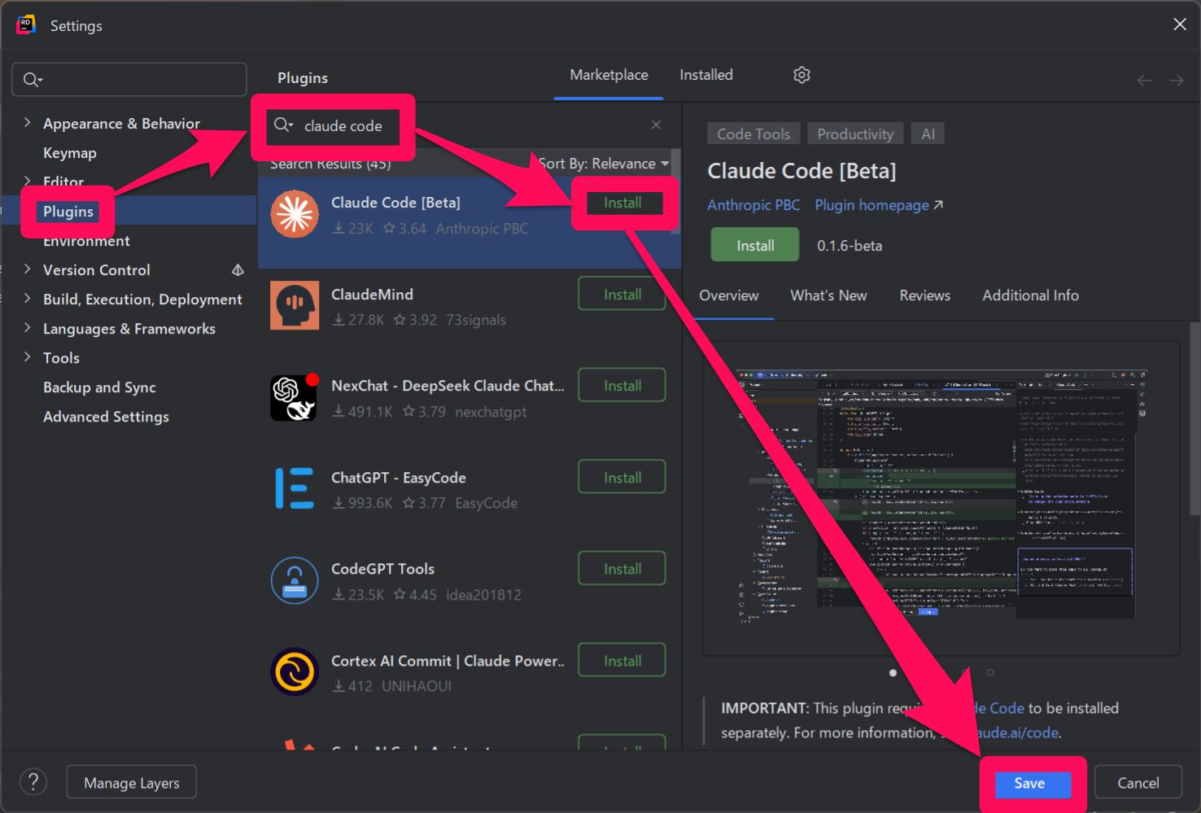Viewport: 1201px width, 813px height.
Task: Click the NexChat plugin icon
Action: [x=294, y=397]
